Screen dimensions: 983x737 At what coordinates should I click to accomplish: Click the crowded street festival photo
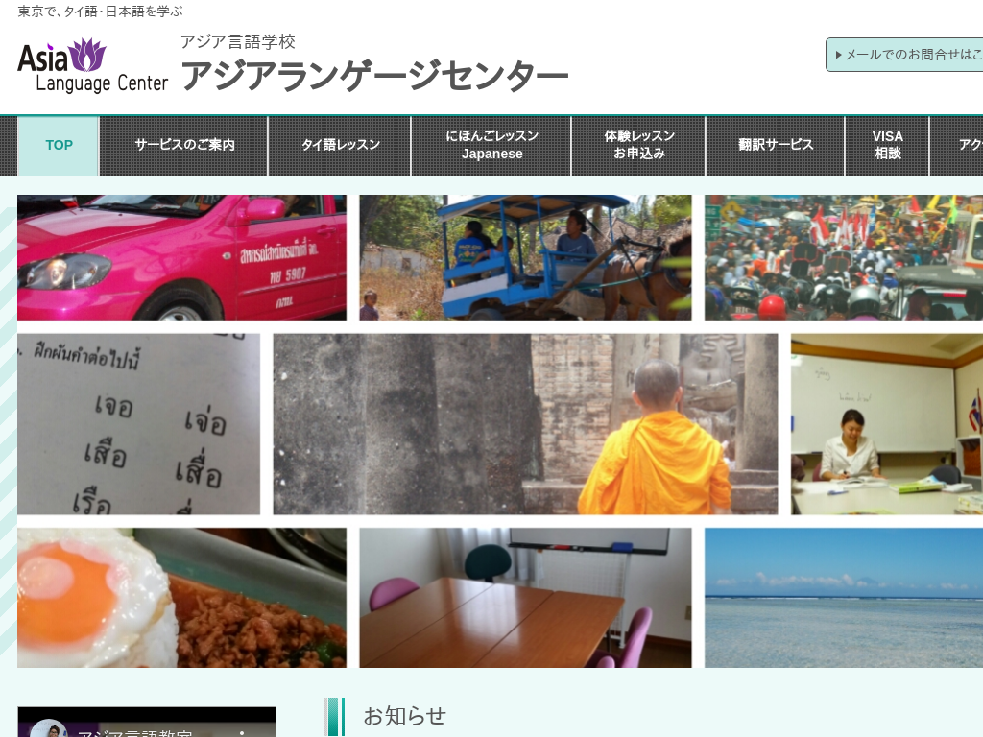844,257
